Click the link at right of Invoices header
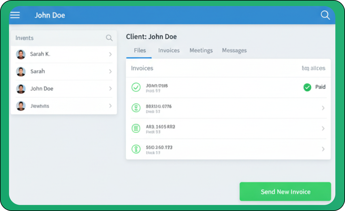Screen dimensions: 345x211 click(314, 68)
